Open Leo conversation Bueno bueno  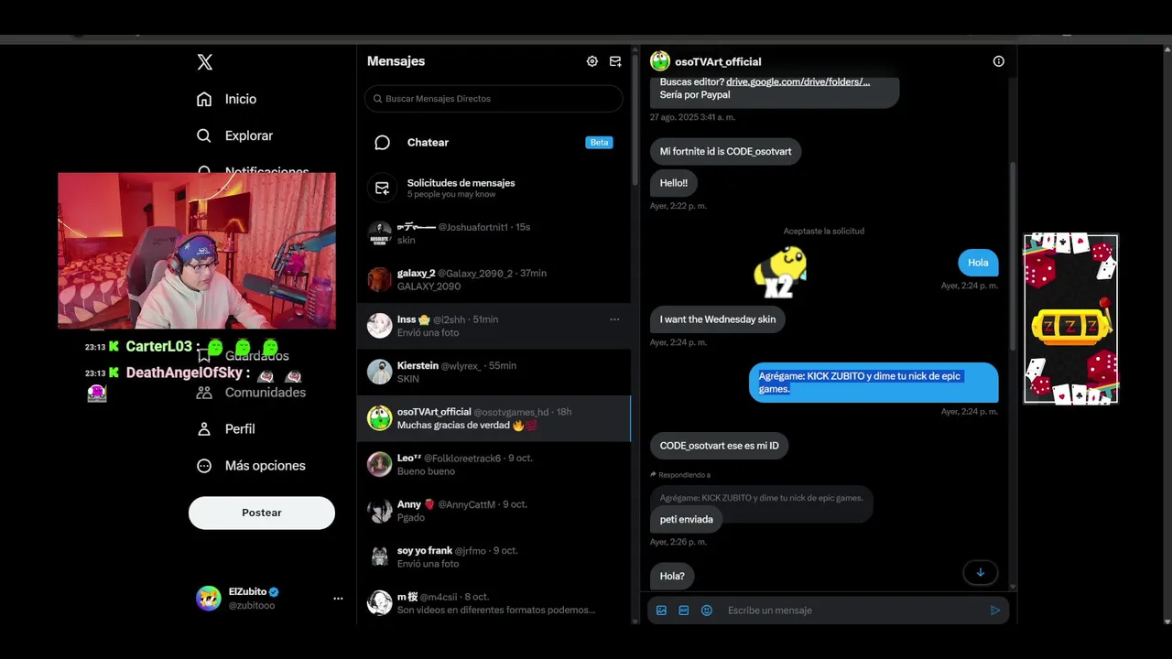[494, 464]
